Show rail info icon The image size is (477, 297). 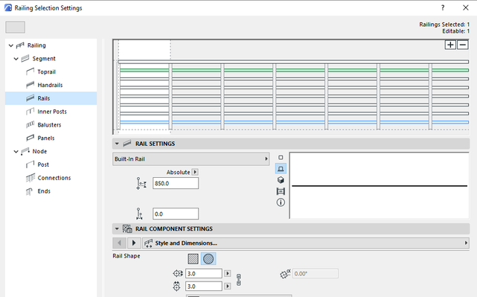[x=281, y=202]
